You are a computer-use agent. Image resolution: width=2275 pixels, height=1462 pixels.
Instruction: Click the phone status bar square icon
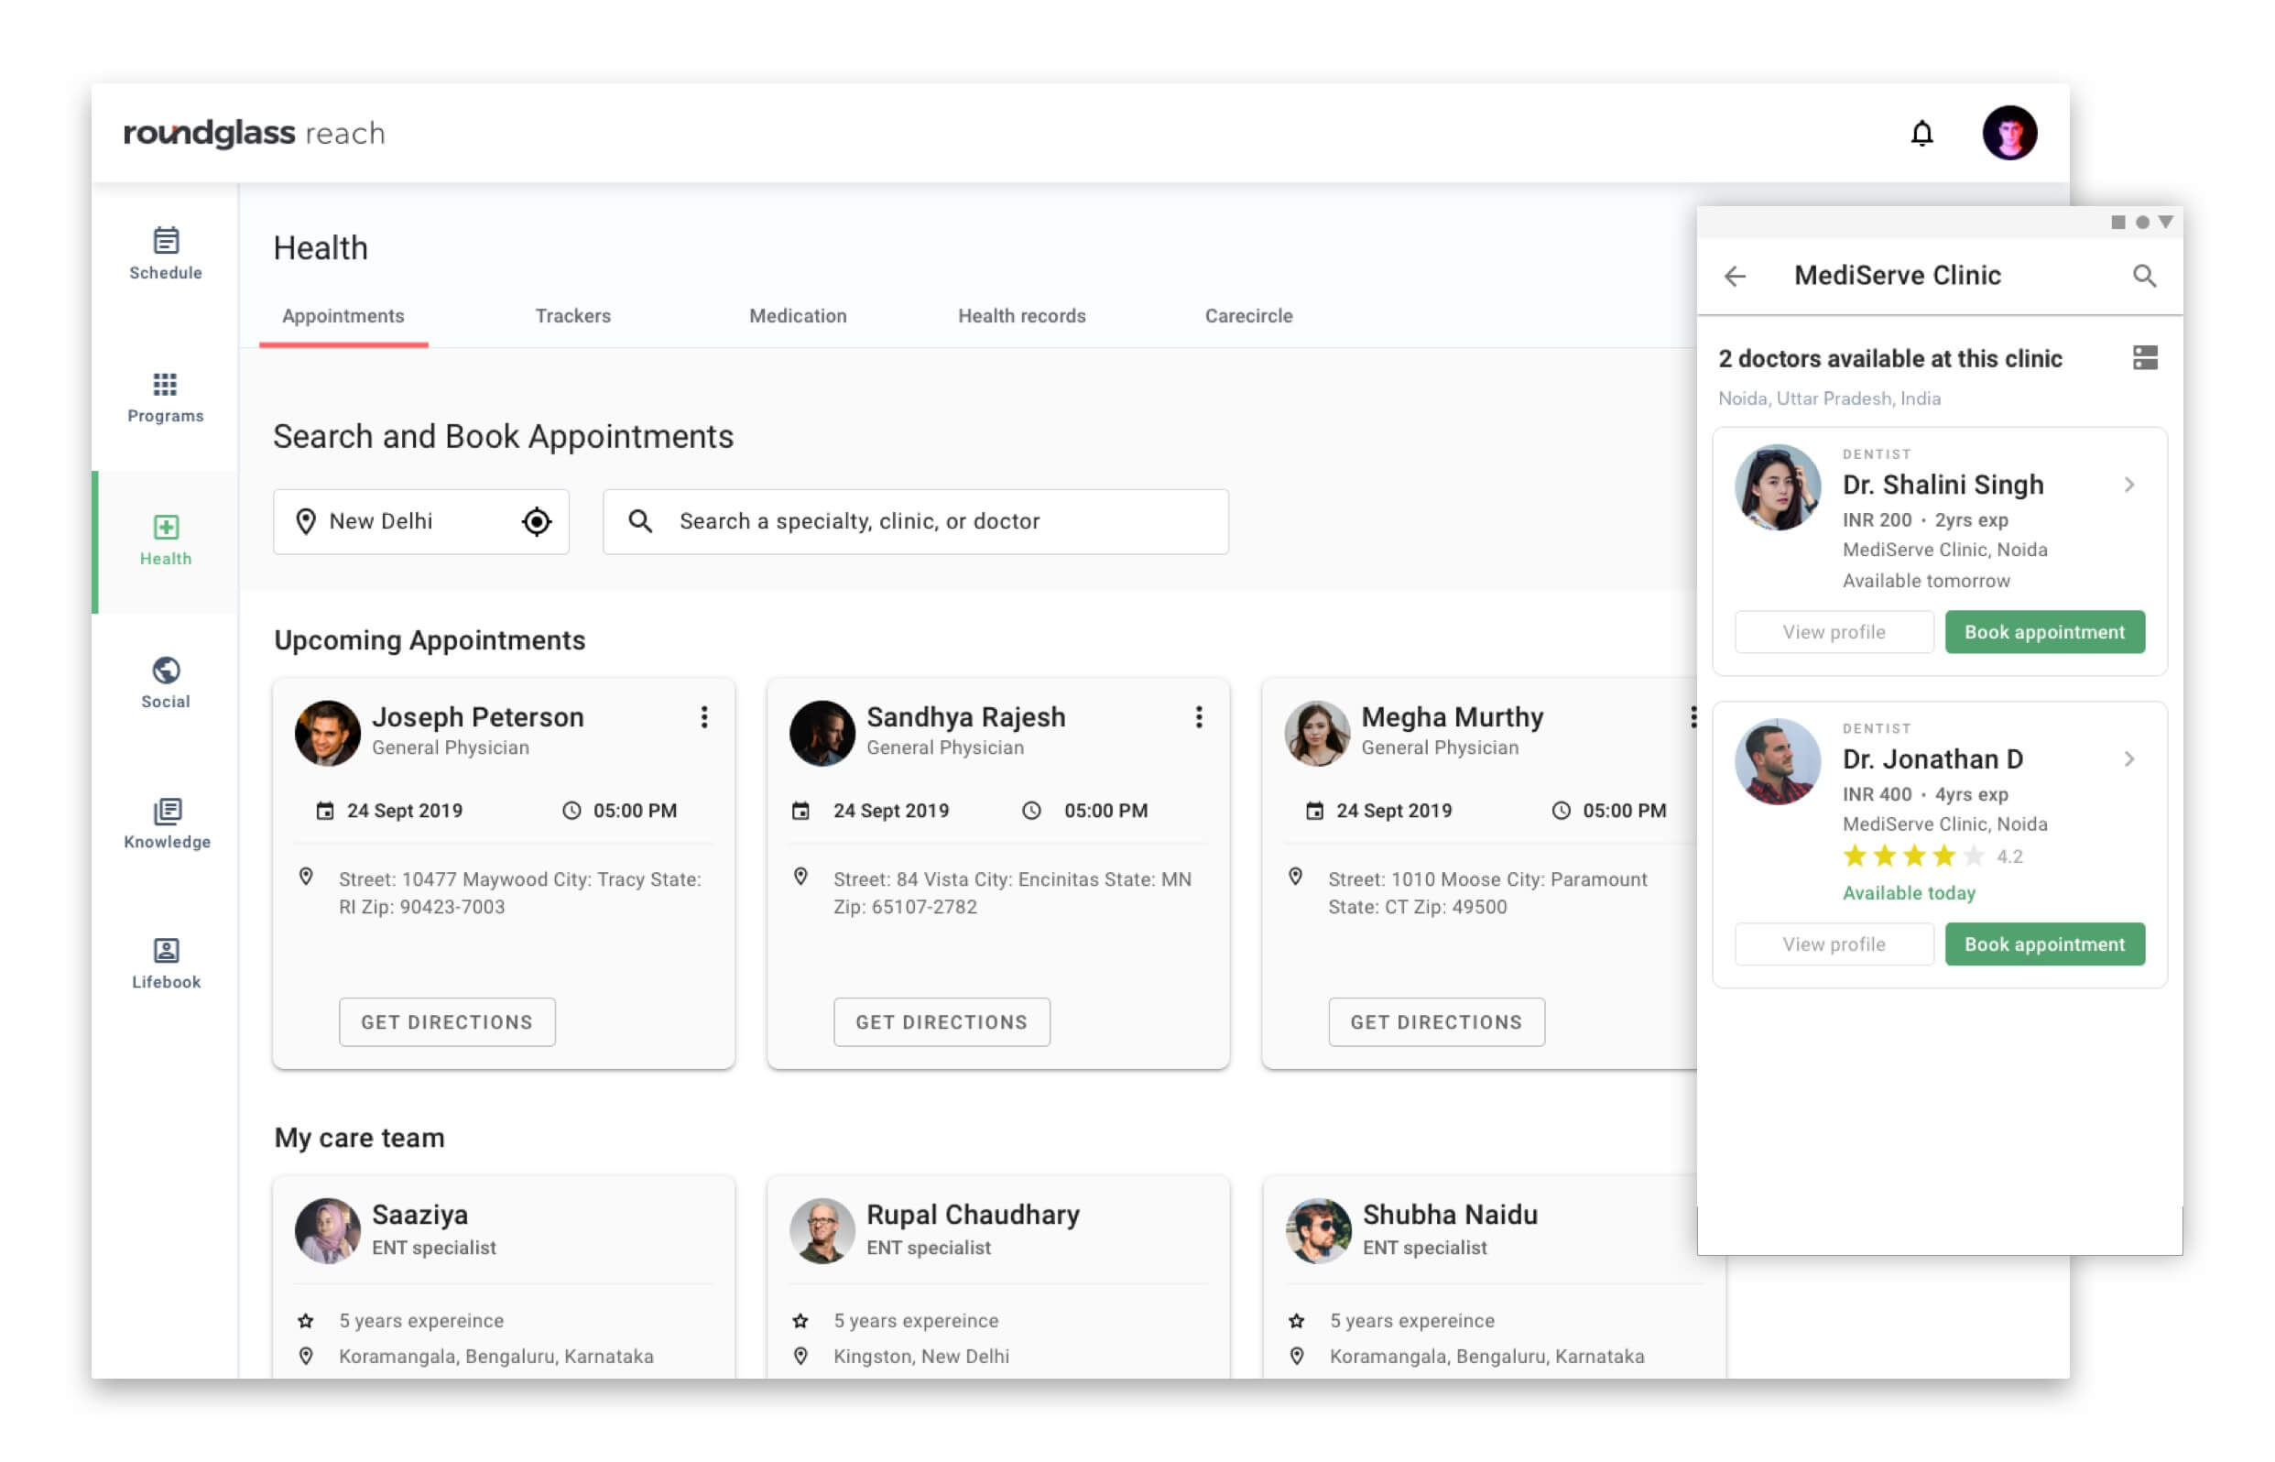coord(2117,223)
